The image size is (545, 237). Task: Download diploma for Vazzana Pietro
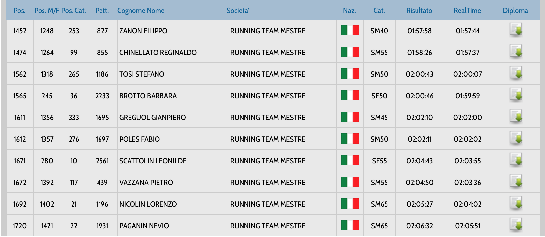pyautogui.click(x=516, y=182)
